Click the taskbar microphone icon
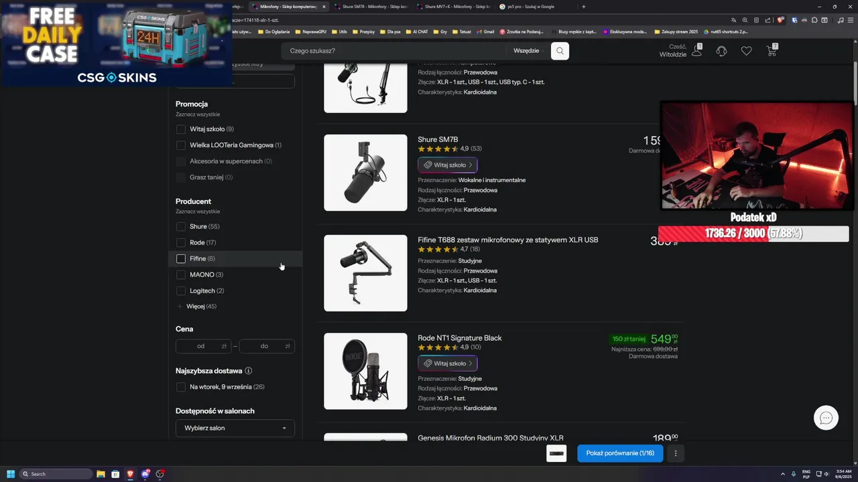Image resolution: width=858 pixels, height=482 pixels. click(794, 474)
